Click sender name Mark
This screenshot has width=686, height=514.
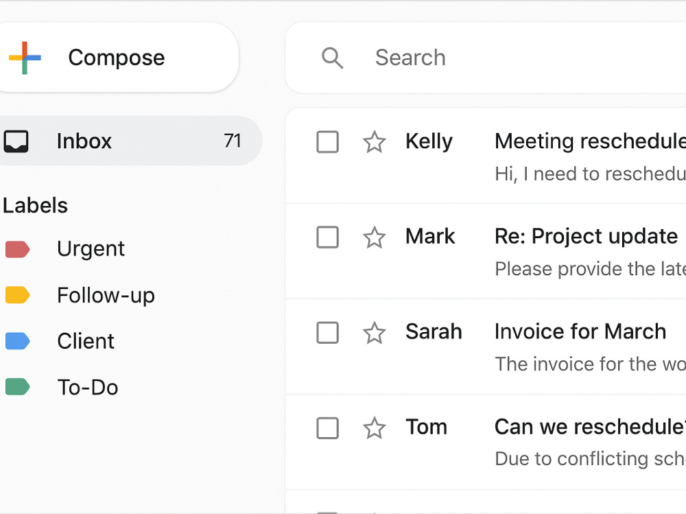431,237
